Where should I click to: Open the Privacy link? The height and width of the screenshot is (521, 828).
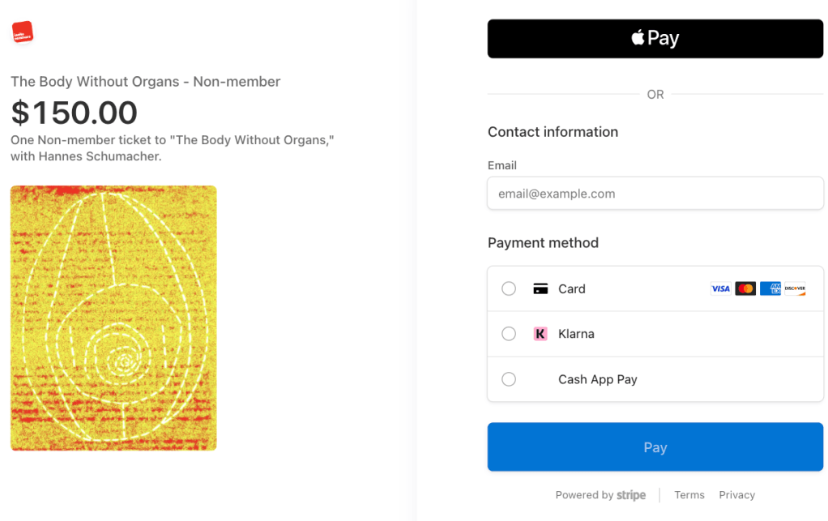click(736, 495)
